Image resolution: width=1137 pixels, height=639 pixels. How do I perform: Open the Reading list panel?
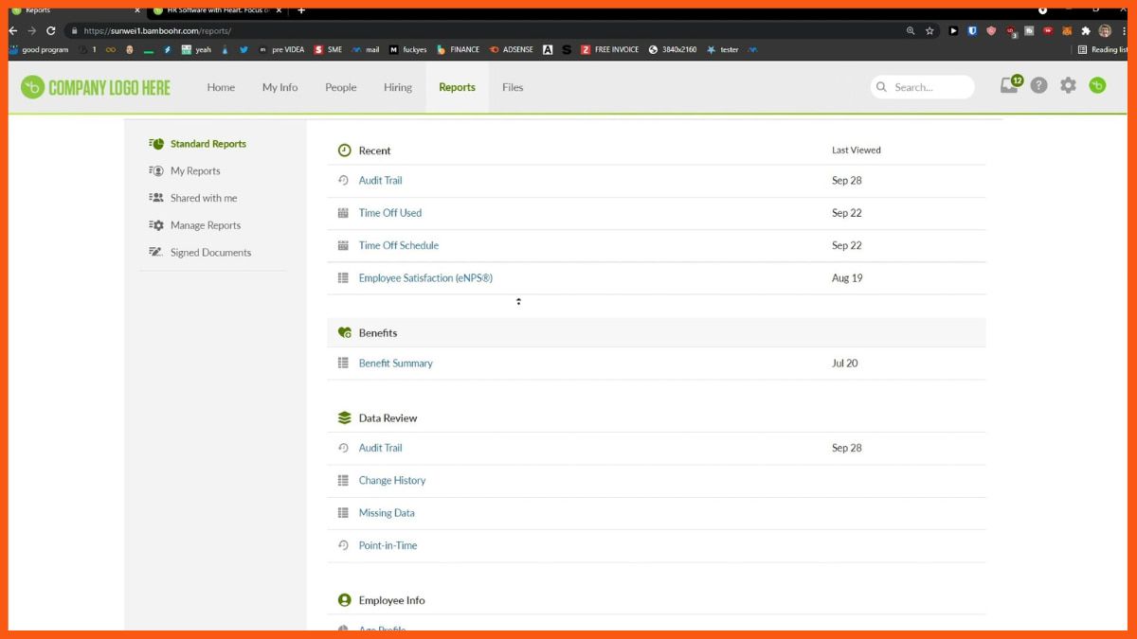tap(1102, 49)
